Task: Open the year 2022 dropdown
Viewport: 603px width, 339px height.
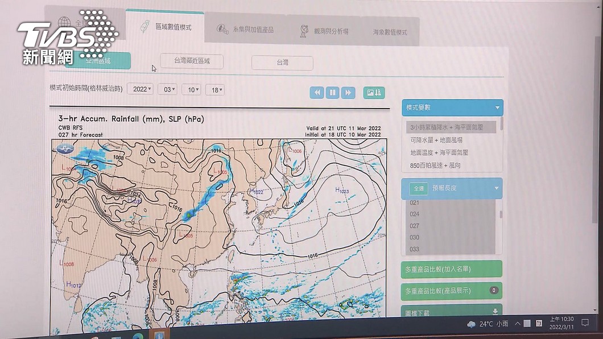Action: [140, 89]
